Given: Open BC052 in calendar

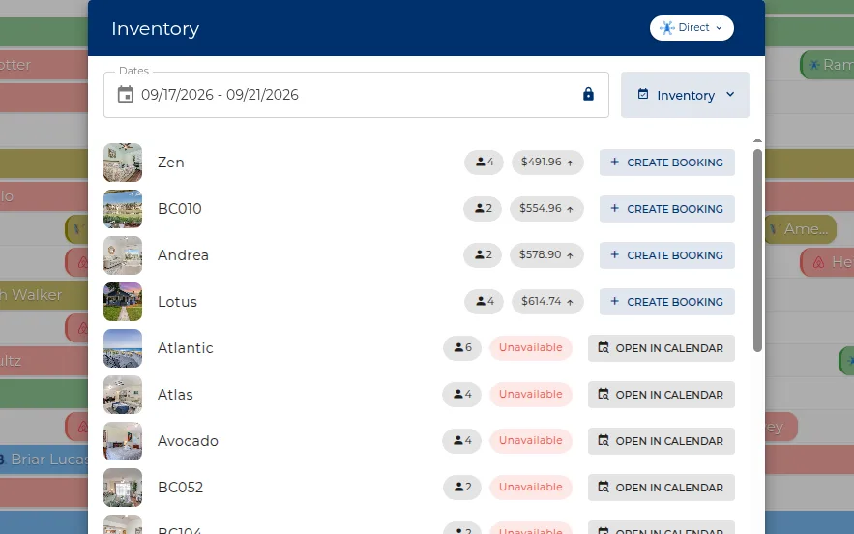Looking at the screenshot, I should pos(662,488).
